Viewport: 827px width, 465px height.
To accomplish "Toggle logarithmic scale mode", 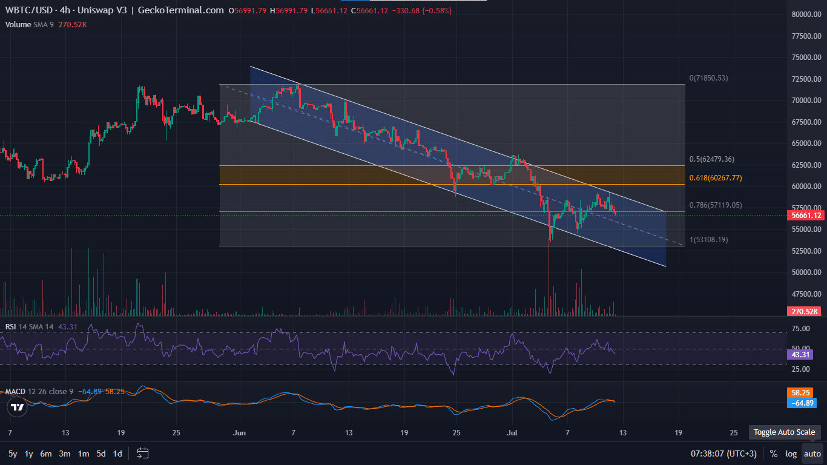I will pyautogui.click(x=791, y=453).
